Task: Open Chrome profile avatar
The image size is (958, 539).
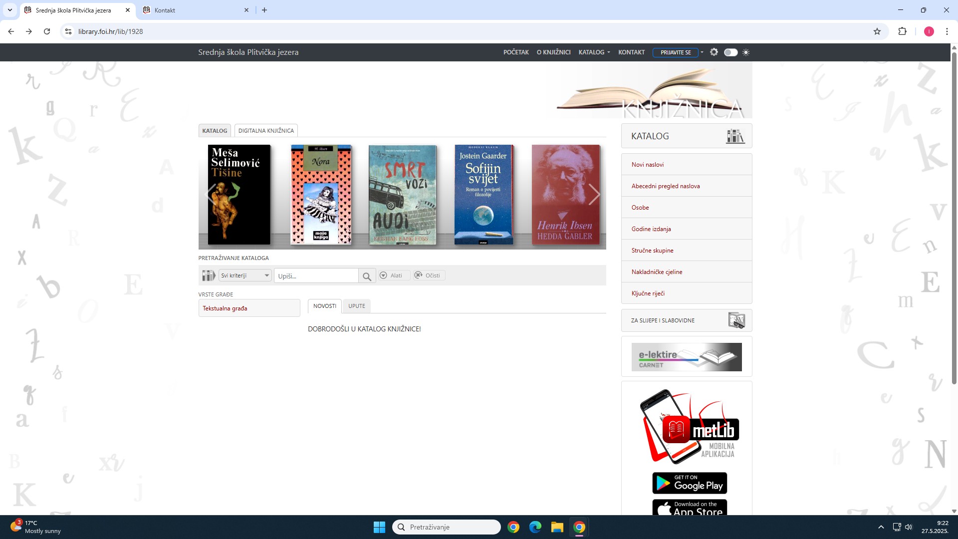Action: click(x=929, y=31)
